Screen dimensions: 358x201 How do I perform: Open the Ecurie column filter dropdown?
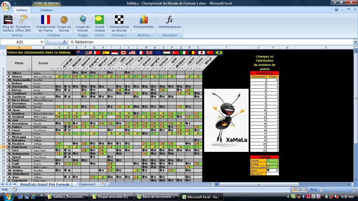(52, 68)
